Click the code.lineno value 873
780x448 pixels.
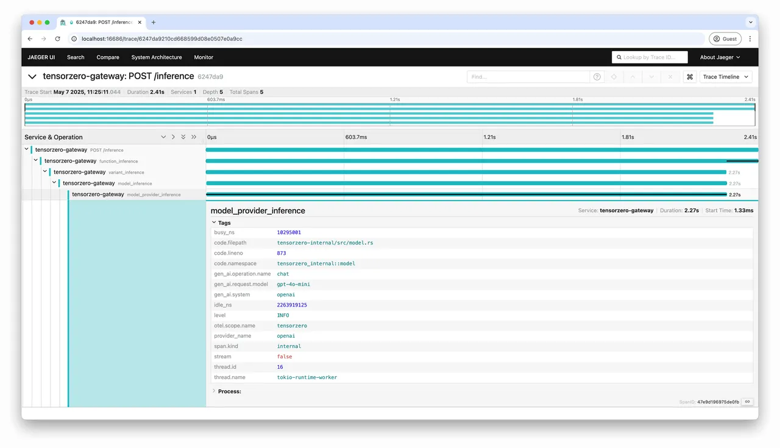282,253
